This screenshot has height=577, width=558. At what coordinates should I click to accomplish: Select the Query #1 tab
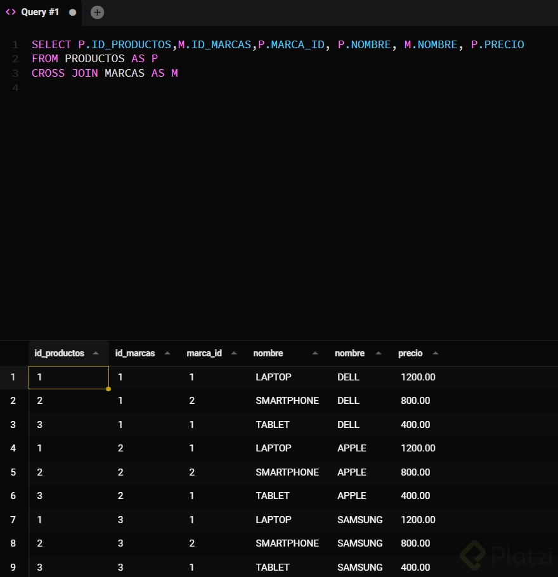pyautogui.click(x=41, y=13)
